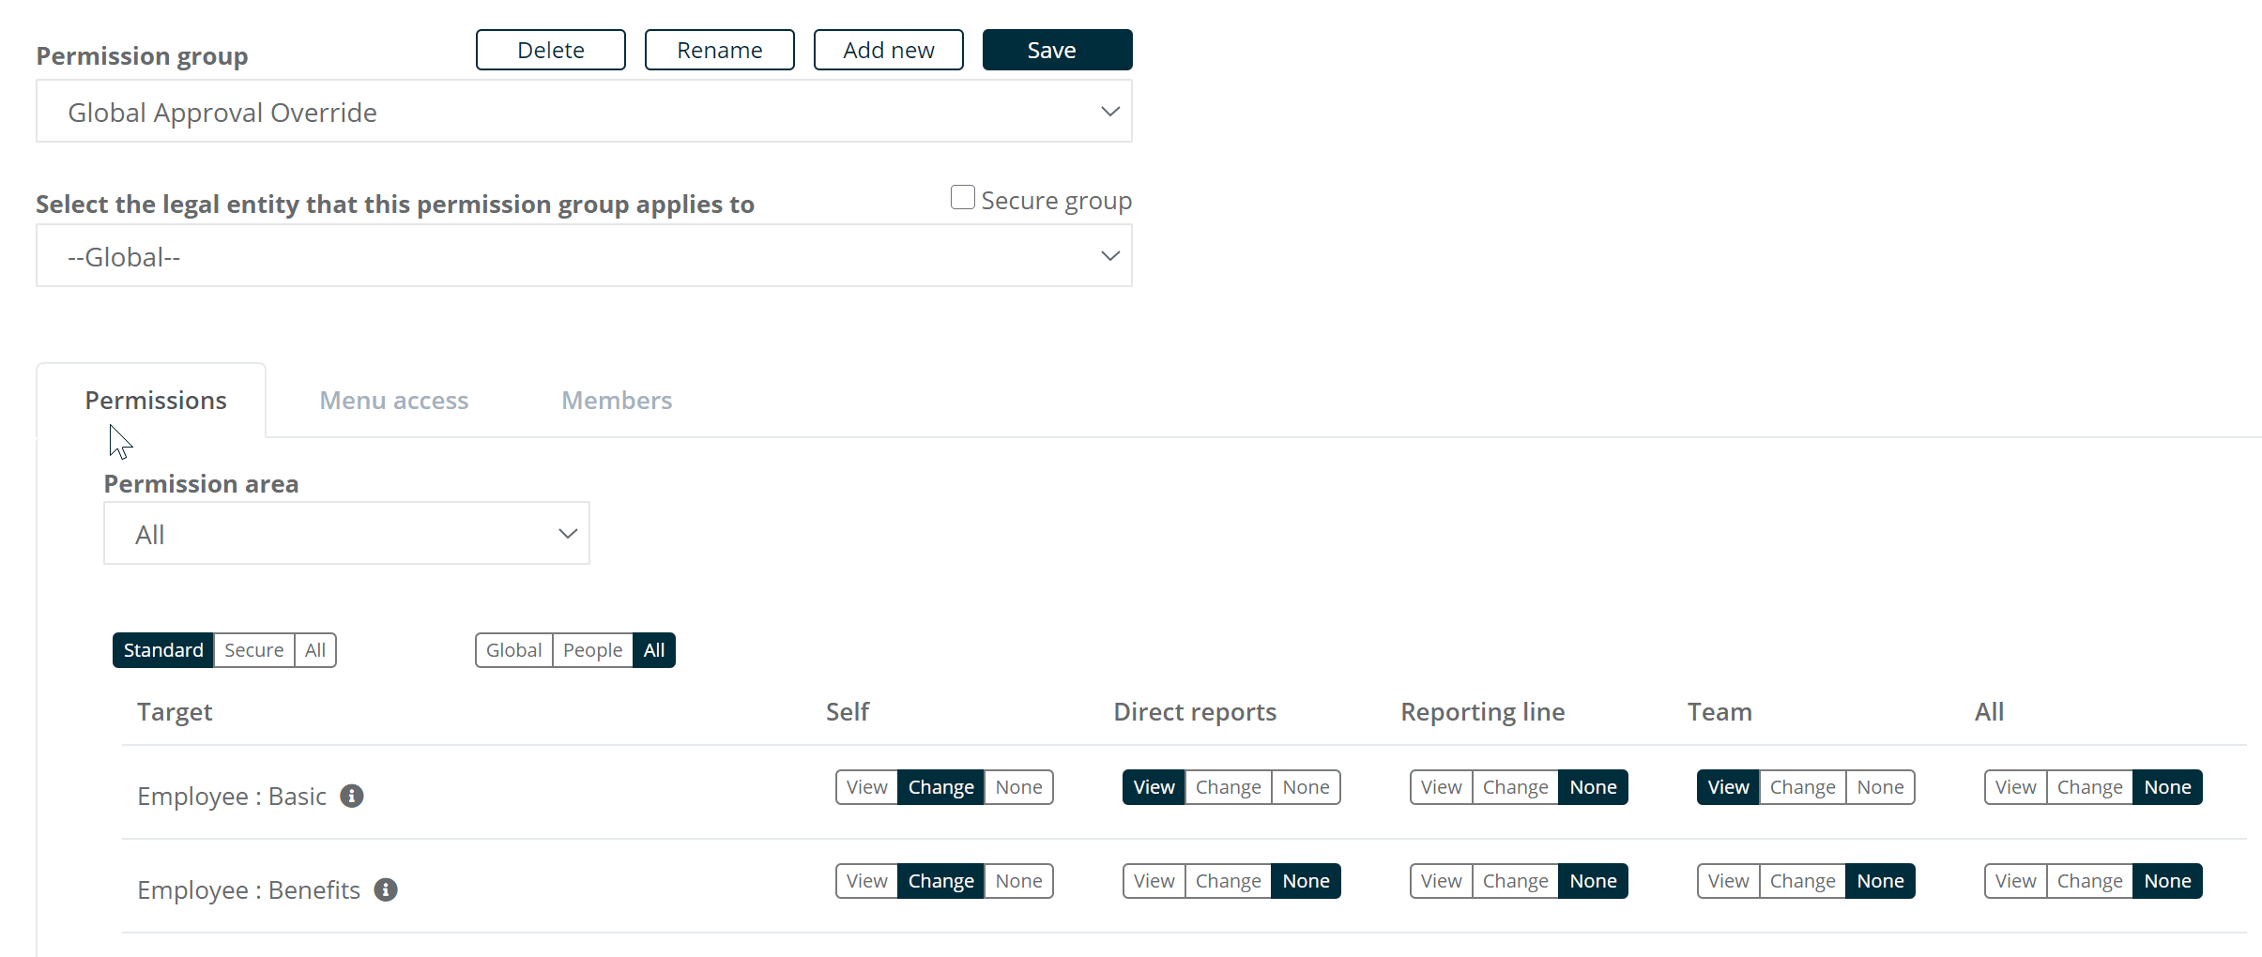2262x957 pixels.
Task: Click the Add new button
Action: pyautogui.click(x=889, y=50)
